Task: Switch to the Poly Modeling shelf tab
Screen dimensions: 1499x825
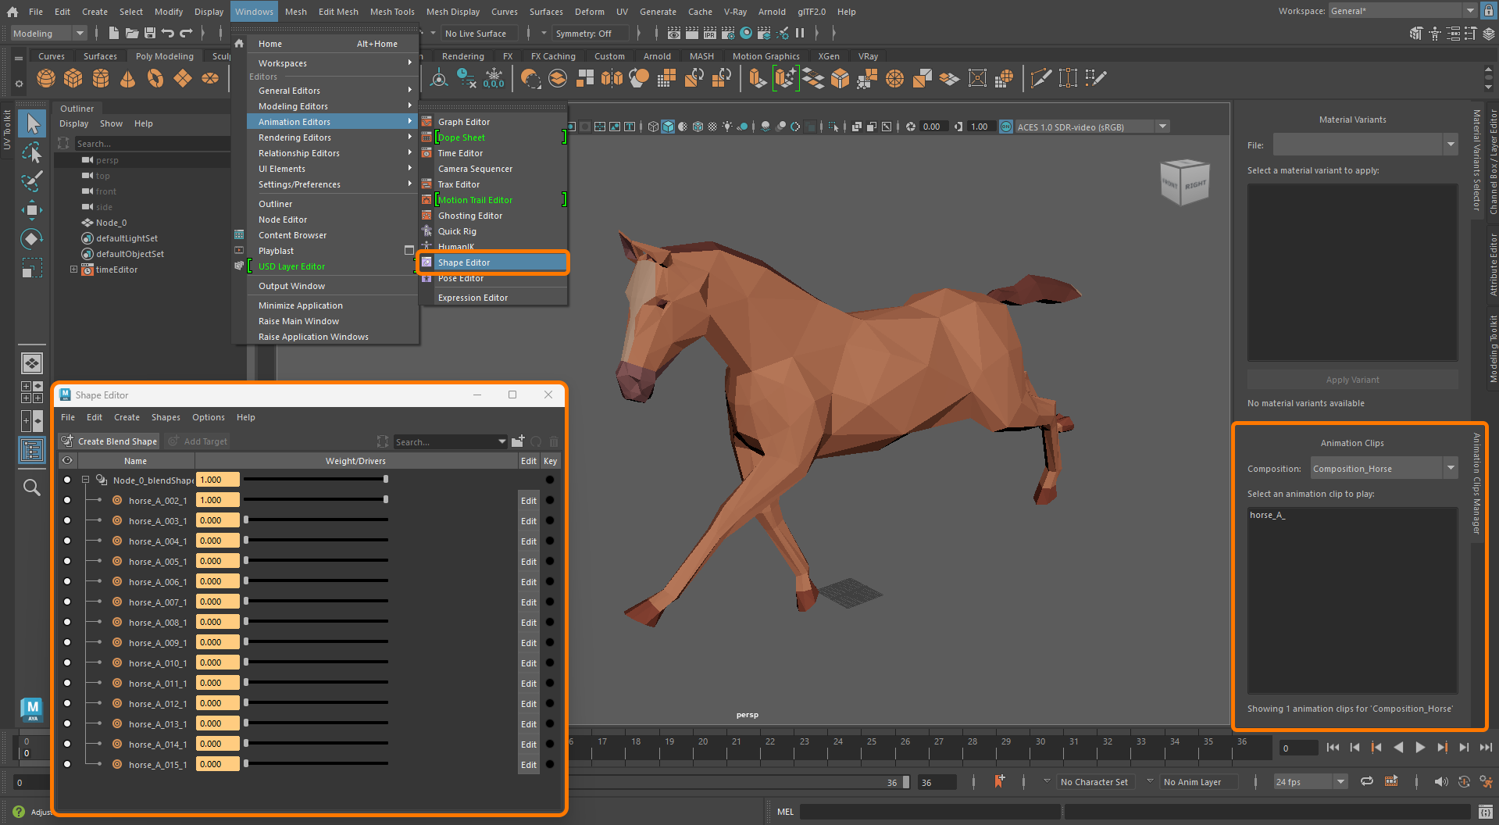Action: (164, 55)
